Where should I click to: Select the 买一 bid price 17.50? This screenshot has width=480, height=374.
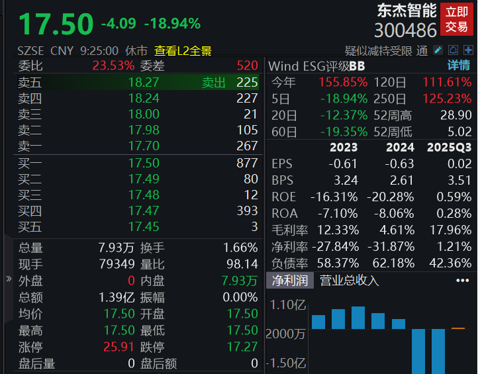[144, 163]
